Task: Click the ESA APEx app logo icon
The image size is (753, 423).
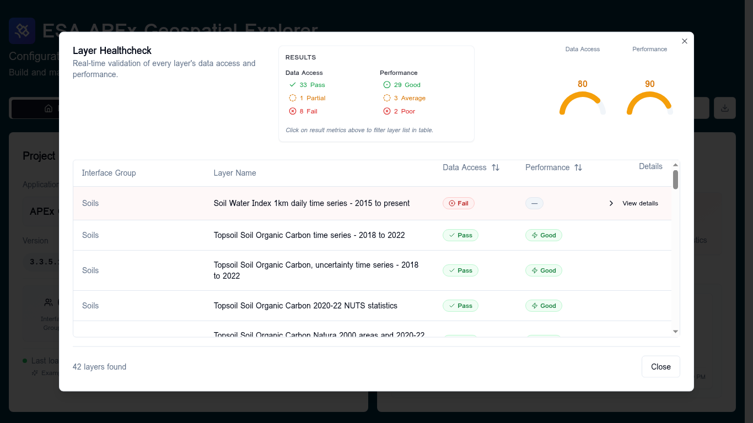Action: (22, 31)
